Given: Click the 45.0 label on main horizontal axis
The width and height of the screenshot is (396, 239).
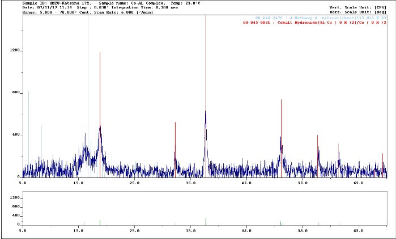Looking at the screenshot, I should 246,184.
